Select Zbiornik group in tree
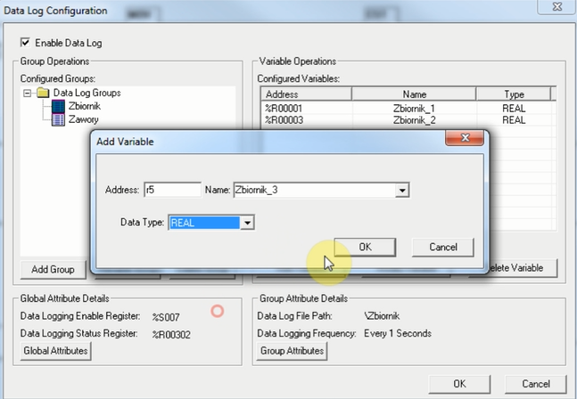 point(84,106)
